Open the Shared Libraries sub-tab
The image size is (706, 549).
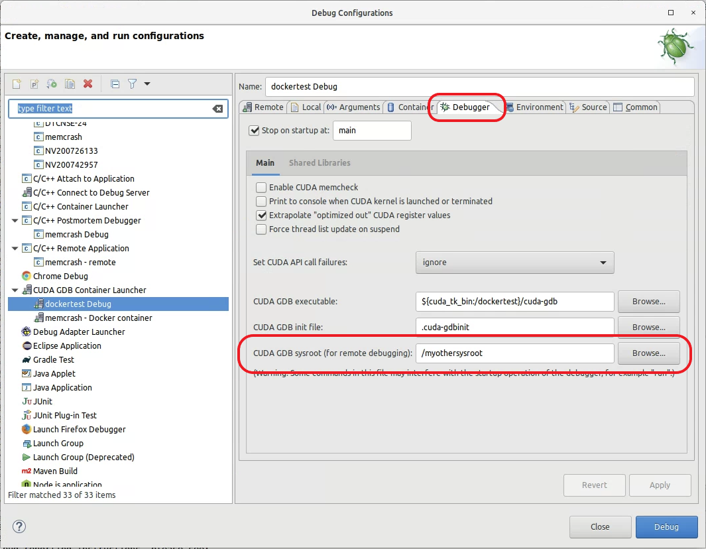[319, 163]
